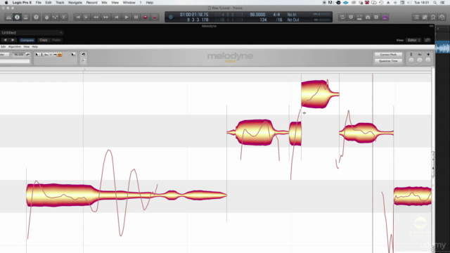
Task: Click the 01:00:21:16.75 time position display
Action: pos(194,15)
